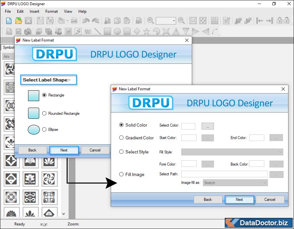Click the Fore Color swatch box
Screen dimensions: 294x229
click(x=189, y=164)
